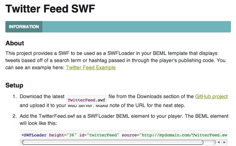The height and width of the screenshot is (146, 236).
Task: Click the Setup section heading
Action: tap(14, 85)
